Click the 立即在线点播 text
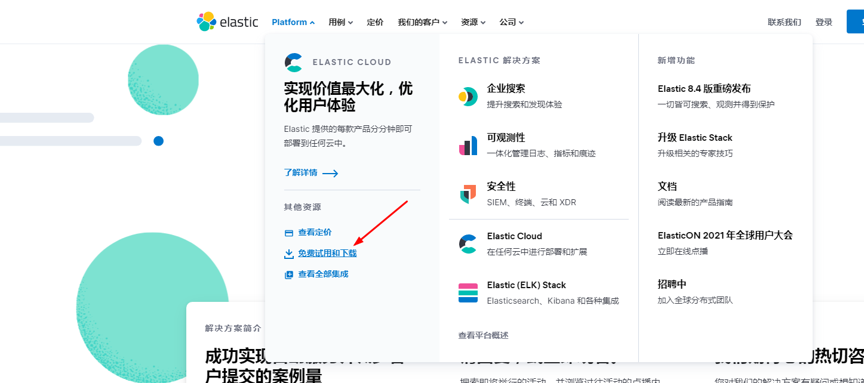864x383 pixels. [683, 251]
